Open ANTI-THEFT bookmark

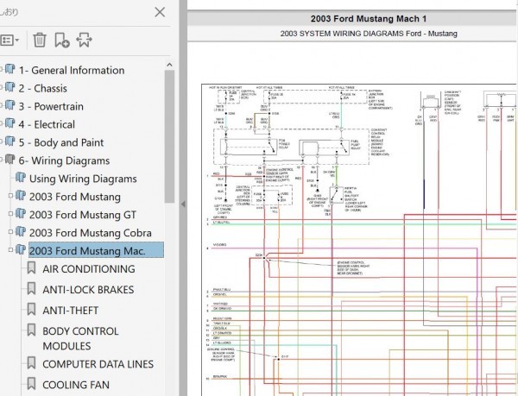pyautogui.click(x=71, y=311)
